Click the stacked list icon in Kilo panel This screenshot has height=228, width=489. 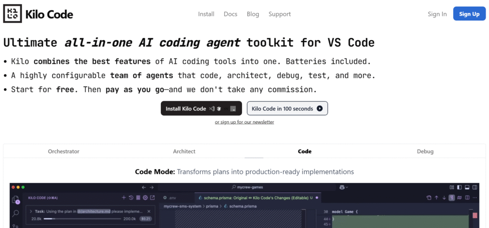[138, 198]
